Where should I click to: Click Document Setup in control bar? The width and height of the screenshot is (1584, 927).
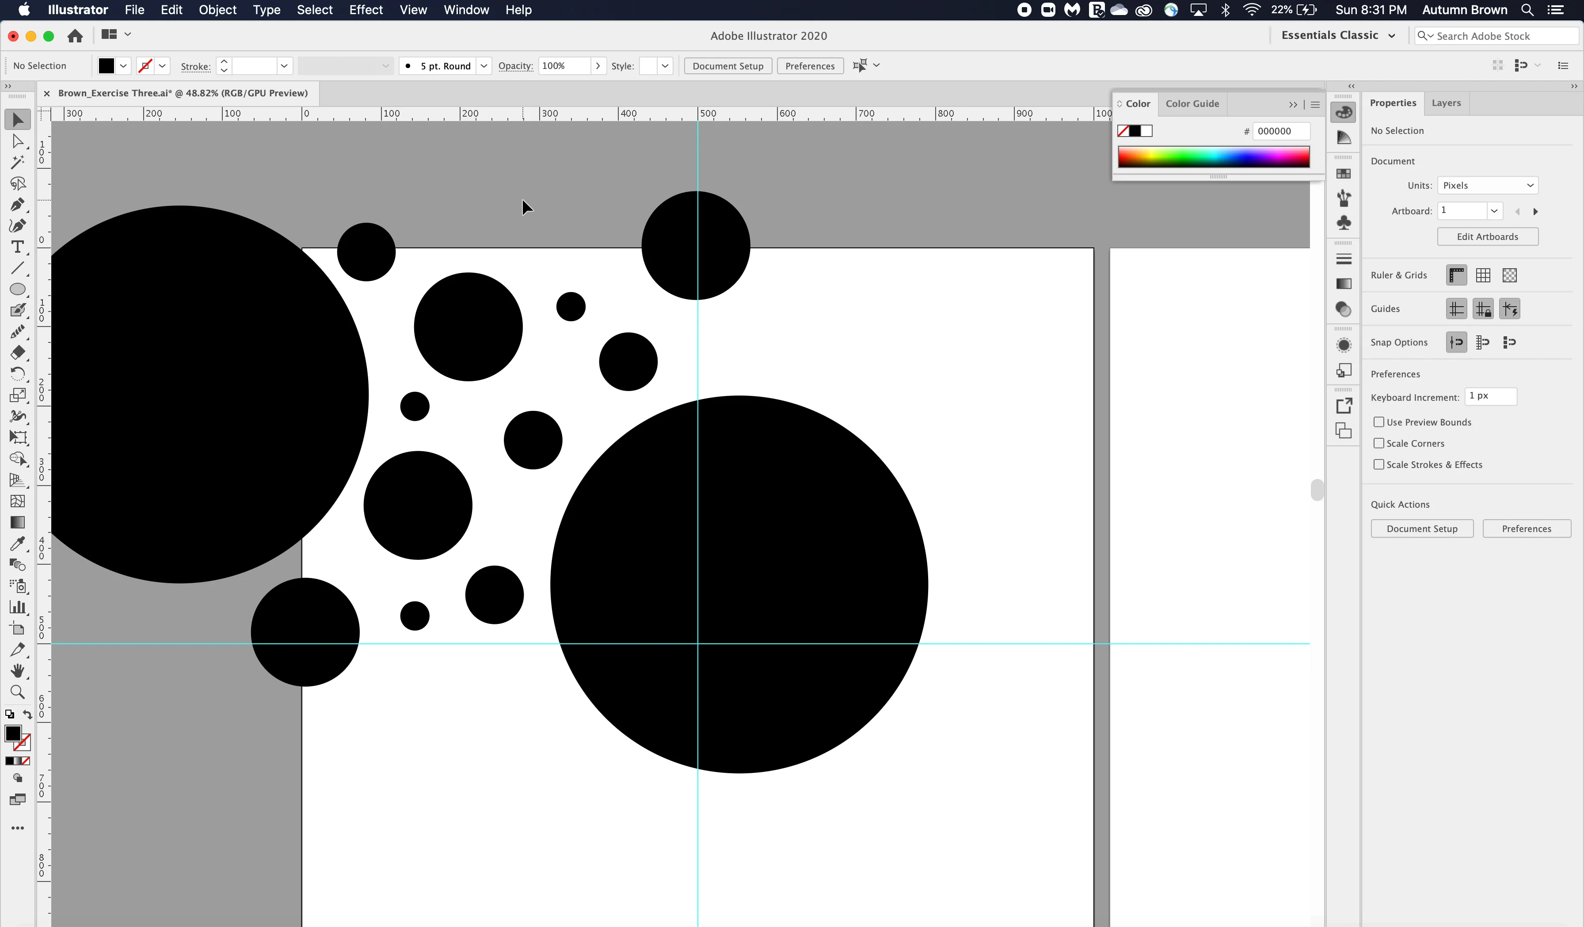point(727,66)
